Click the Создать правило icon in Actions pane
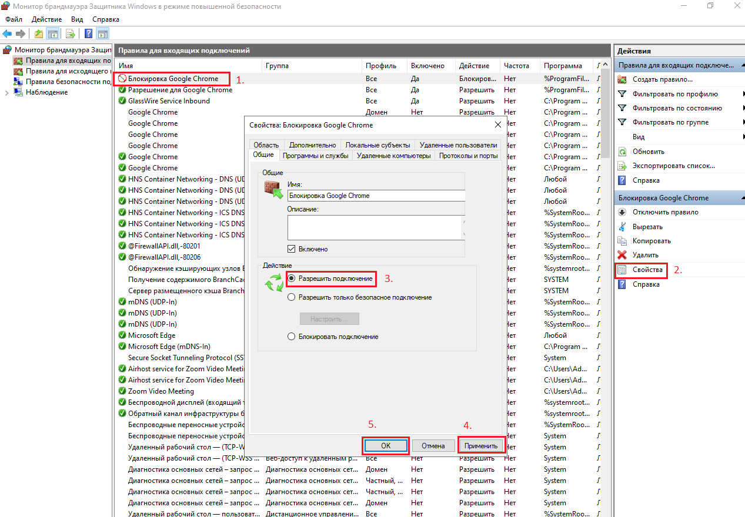 [x=622, y=79]
